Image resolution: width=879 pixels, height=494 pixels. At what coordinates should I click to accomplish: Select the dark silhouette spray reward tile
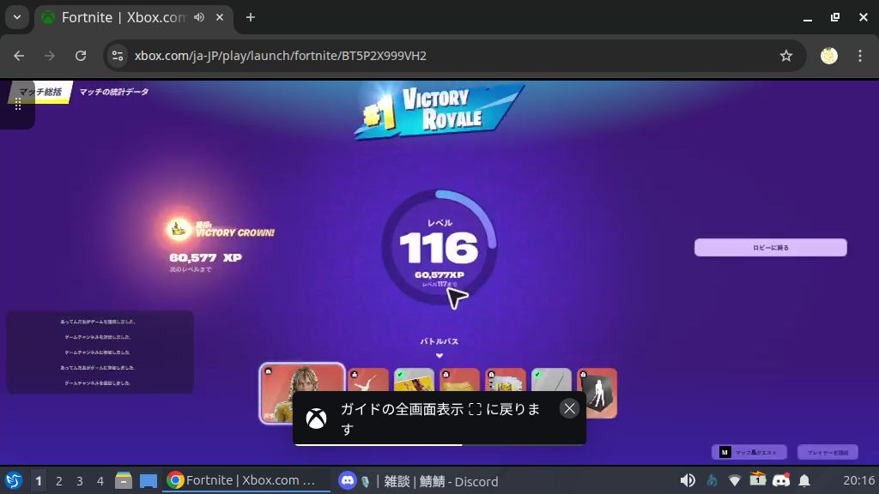pos(597,393)
